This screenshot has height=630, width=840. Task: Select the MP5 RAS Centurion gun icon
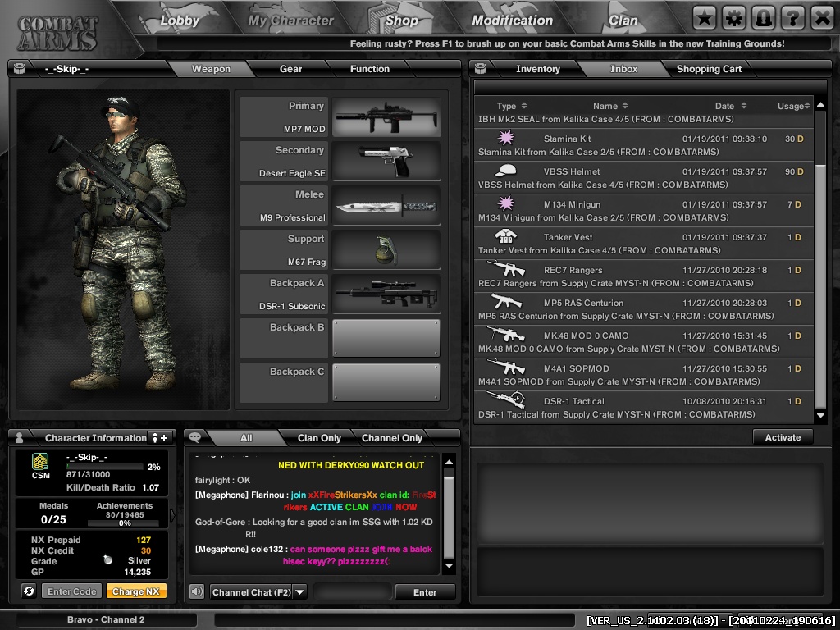(x=505, y=301)
